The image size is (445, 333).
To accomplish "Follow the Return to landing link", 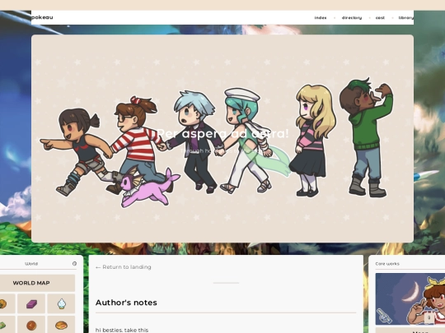I will 124,267.
